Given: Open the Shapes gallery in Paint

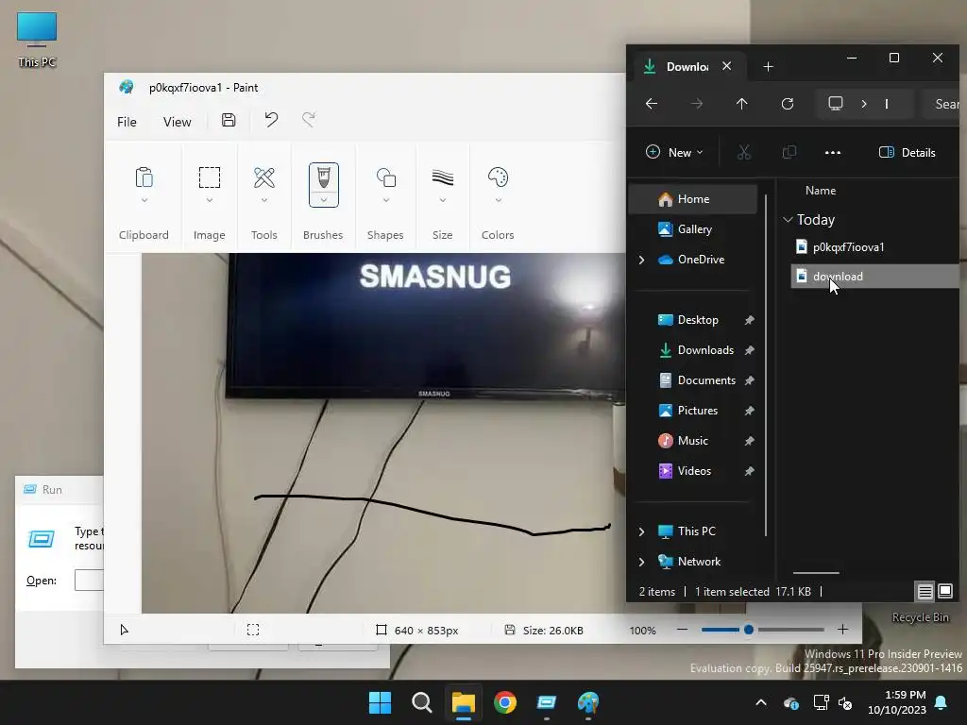Looking at the screenshot, I should point(385,177).
